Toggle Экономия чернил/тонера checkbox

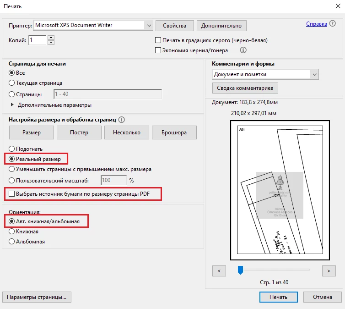tap(158, 50)
